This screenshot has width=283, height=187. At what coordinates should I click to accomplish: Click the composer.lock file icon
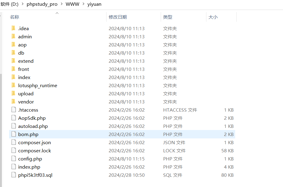[x=14, y=150]
